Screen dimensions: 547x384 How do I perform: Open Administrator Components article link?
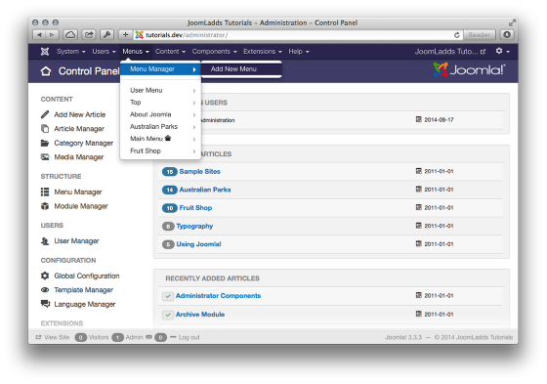[x=219, y=296]
